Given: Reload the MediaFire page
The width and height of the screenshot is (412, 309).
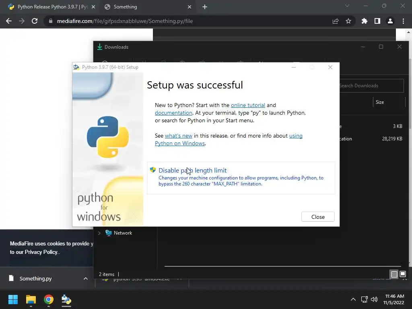Looking at the screenshot, I should pyautogui.click(x=35, y=21).
